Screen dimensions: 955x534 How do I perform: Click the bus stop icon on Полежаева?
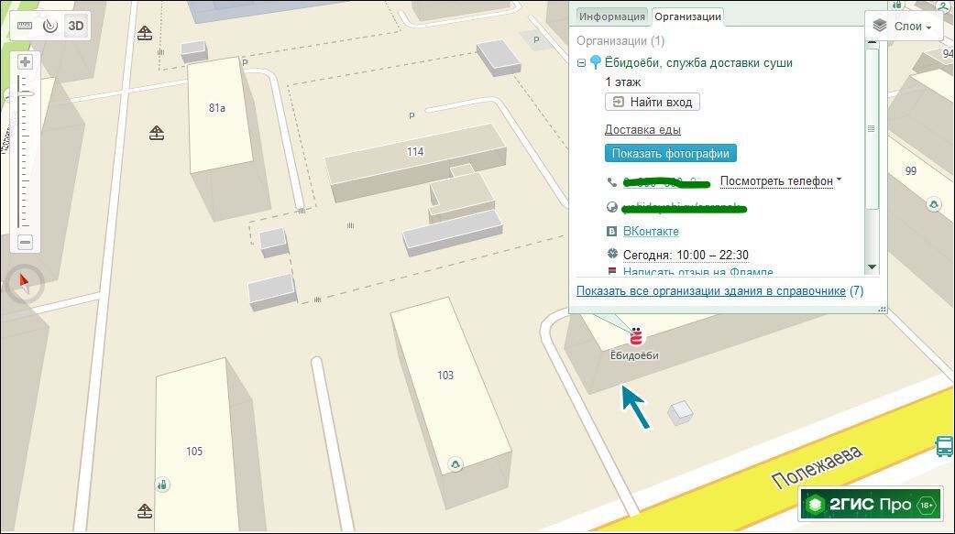pos(943,446)
